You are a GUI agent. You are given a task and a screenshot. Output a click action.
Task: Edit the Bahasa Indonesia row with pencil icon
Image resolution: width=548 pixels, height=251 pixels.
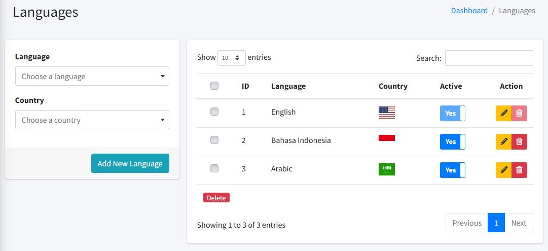coord(503,141)
